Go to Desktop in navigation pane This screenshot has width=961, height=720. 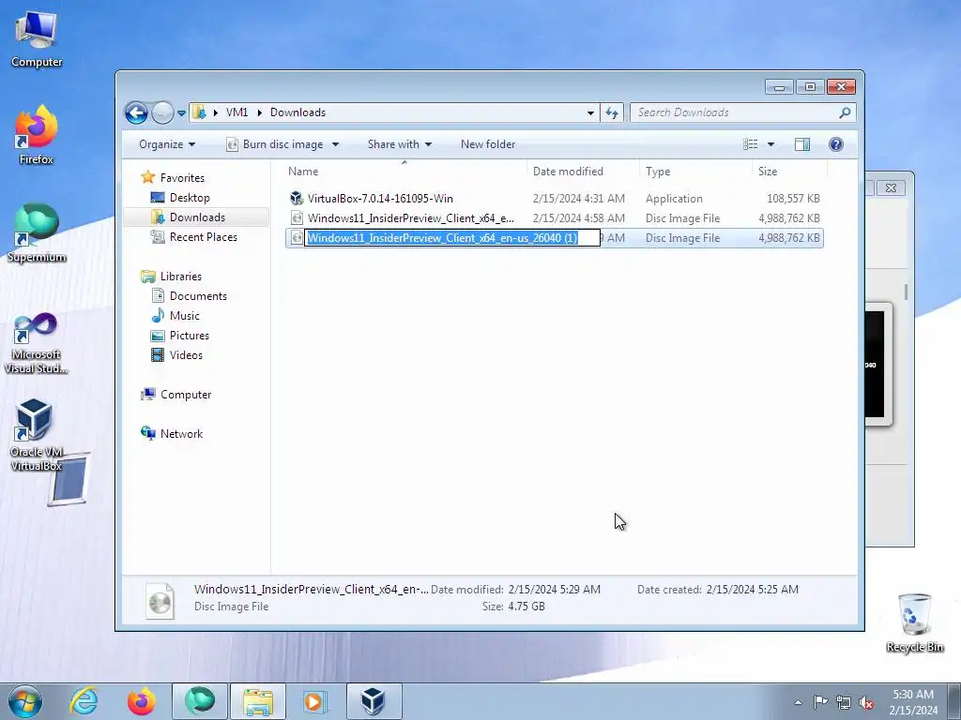(x=190, y=198)
